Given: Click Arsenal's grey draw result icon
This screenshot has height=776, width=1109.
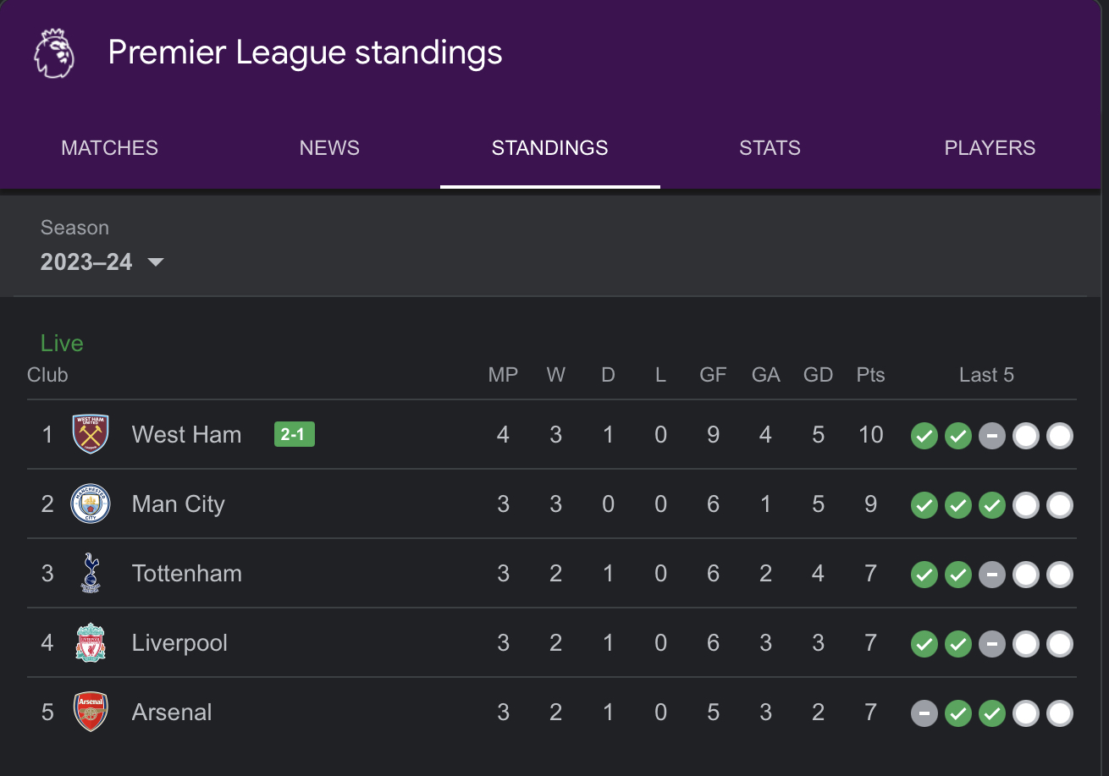Looking at the screenshot, I should pyautogui.click(x=924, y=714).
